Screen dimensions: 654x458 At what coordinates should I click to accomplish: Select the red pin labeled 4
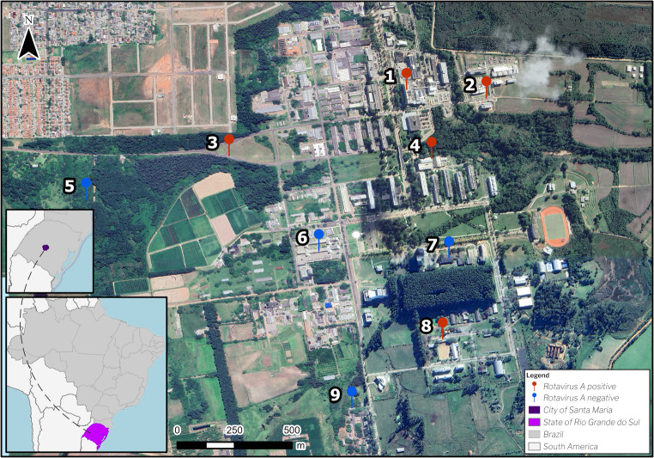[x=432, y=148]
